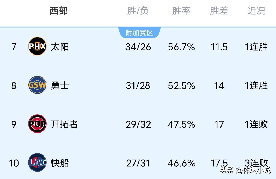Click the Golden State Warriors GSW logo
This screenshot has width=276, height=179.
(x=37, y=85)
